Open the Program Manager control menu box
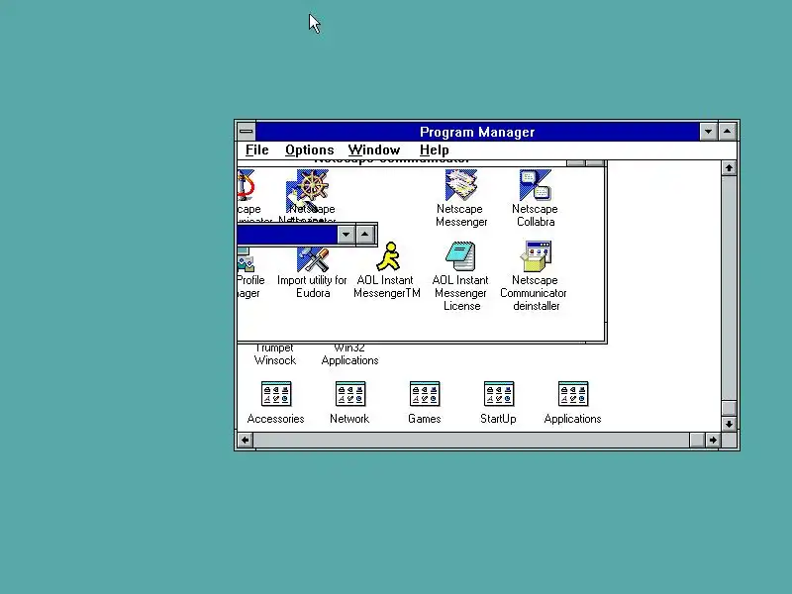The height and width of the screenshot is (594, 792). tap(247, 132)
